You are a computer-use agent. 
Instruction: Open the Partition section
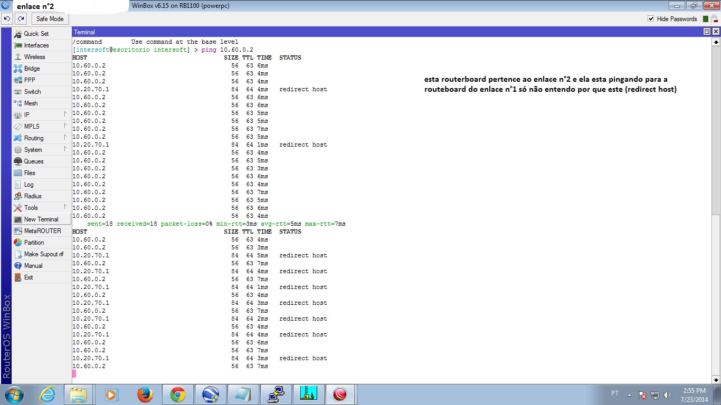(x=41, y=243)
